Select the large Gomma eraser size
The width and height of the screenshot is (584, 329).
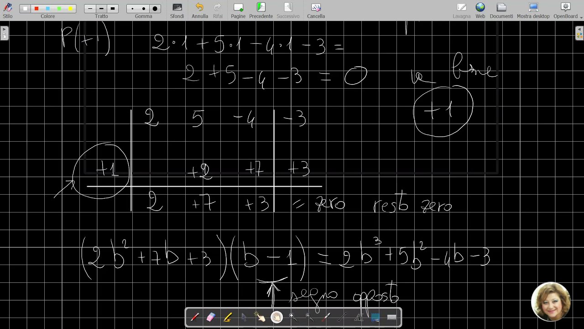click(155, 9)
